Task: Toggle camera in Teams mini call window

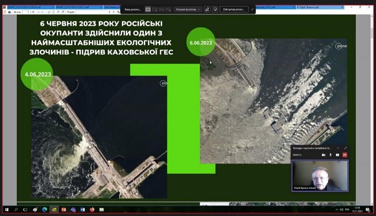Action: point(323,155)
